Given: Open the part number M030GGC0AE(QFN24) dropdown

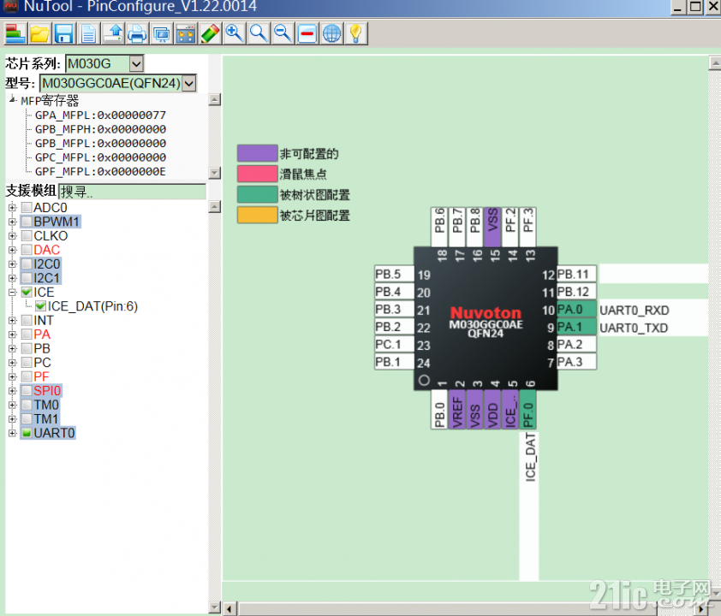Looking at the screenshot, I should [189, 83].
